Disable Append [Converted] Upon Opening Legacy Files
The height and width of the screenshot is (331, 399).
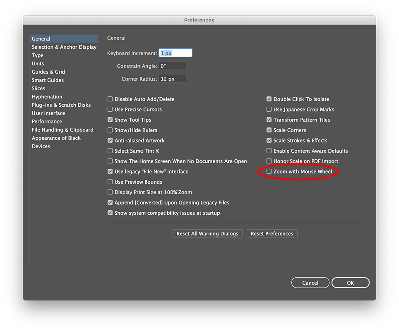110,202
